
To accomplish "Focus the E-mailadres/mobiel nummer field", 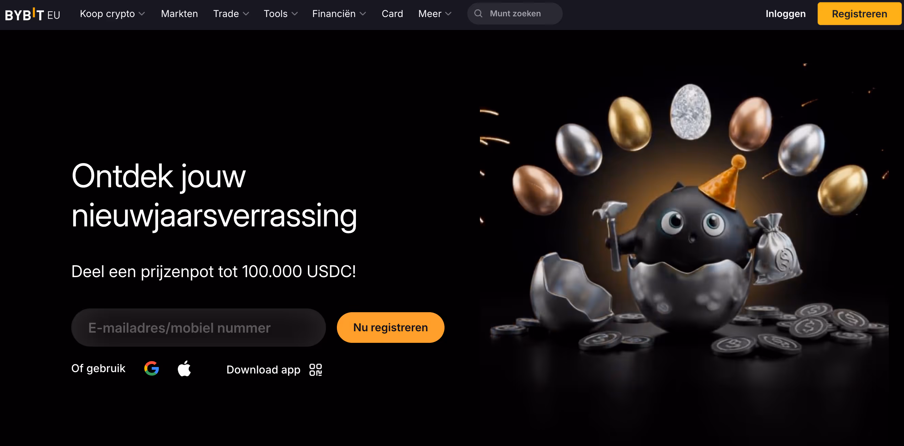I will [198, 328].
